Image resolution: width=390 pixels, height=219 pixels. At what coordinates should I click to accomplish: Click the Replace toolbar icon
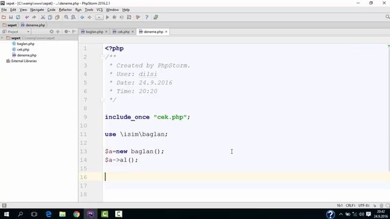pos(73,17)
